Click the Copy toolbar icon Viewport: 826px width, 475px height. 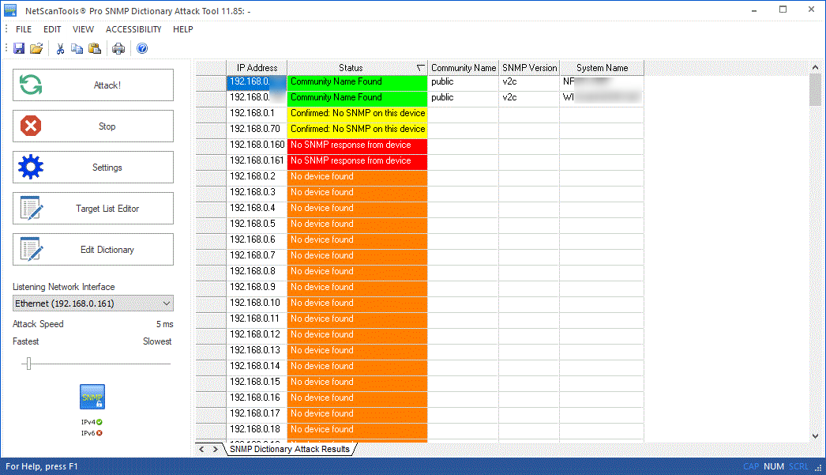pos(77,48)
